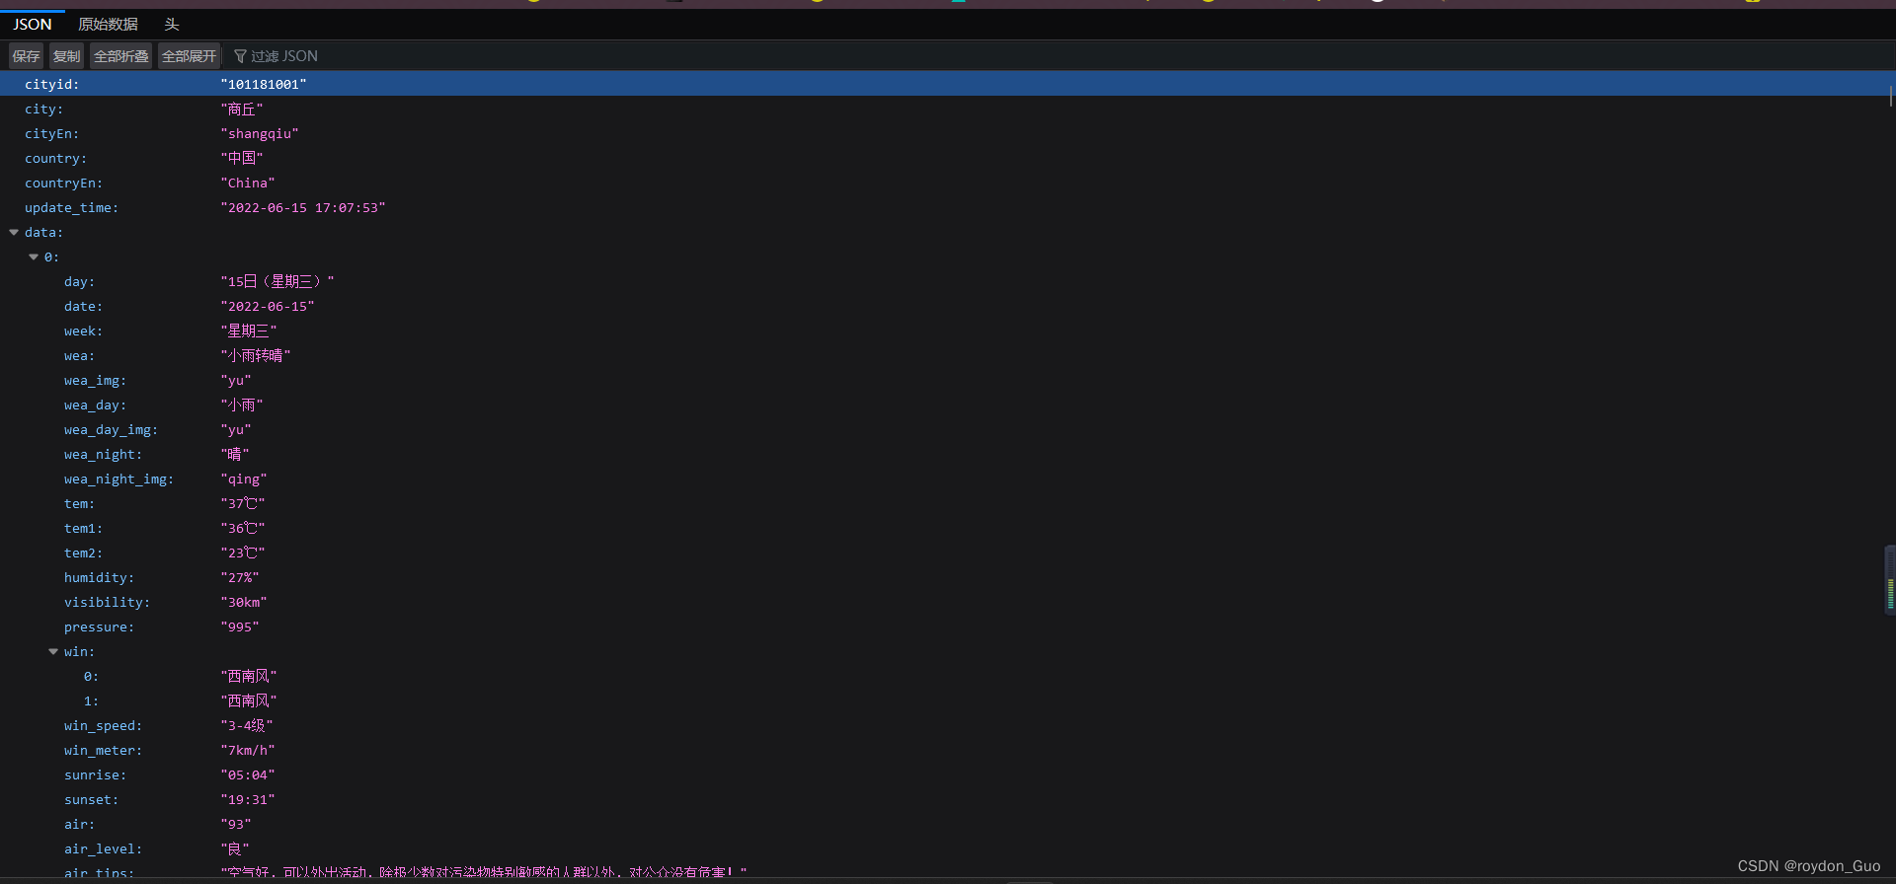Select the visibility key

(x=107, y=602)
